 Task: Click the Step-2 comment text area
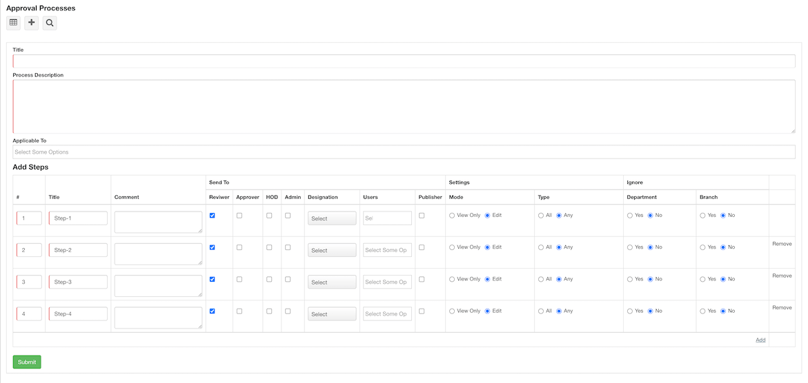pos(158,253)
